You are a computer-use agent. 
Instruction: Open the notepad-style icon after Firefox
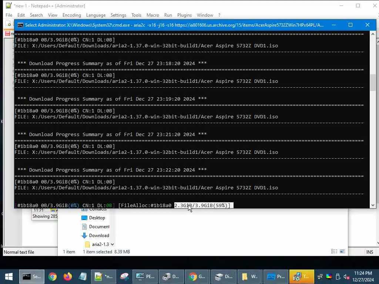point(83,277)
